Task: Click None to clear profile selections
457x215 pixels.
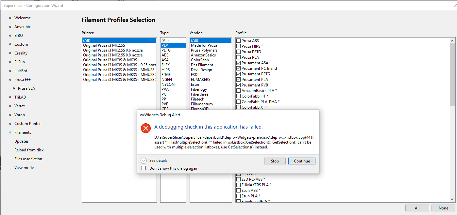Action: [x=443, y=208]
